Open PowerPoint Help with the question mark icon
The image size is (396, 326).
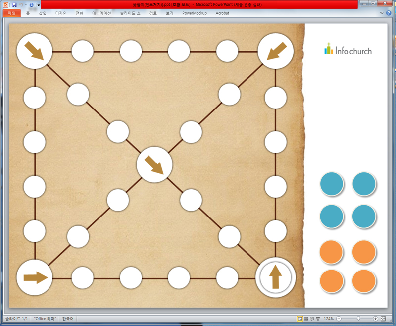pos(389,13)
